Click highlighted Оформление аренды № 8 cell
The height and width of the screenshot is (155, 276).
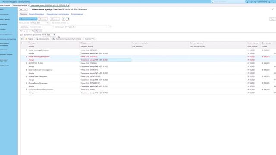pos(105,60)
